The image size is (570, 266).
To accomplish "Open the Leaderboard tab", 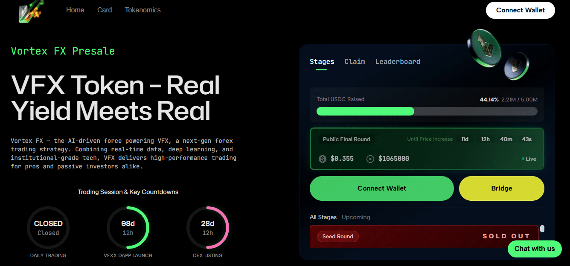I will (398, 61).
